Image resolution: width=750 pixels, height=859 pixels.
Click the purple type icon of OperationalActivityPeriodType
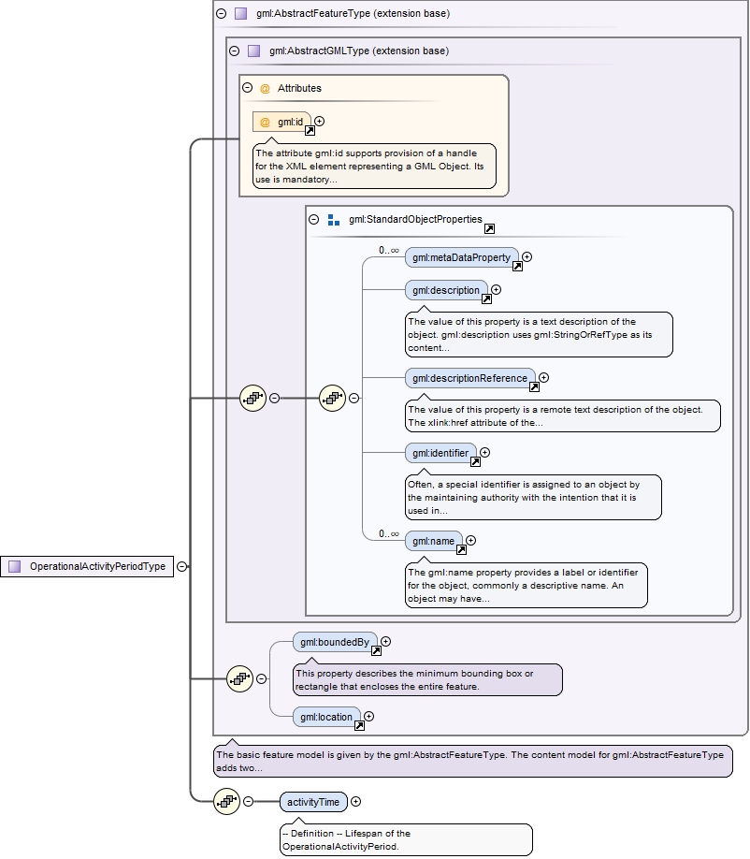pos(15,566)
